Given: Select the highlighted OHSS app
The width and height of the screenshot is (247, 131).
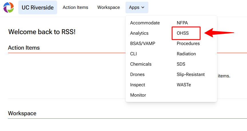Looking at the screenshot, I should (183, 33).
